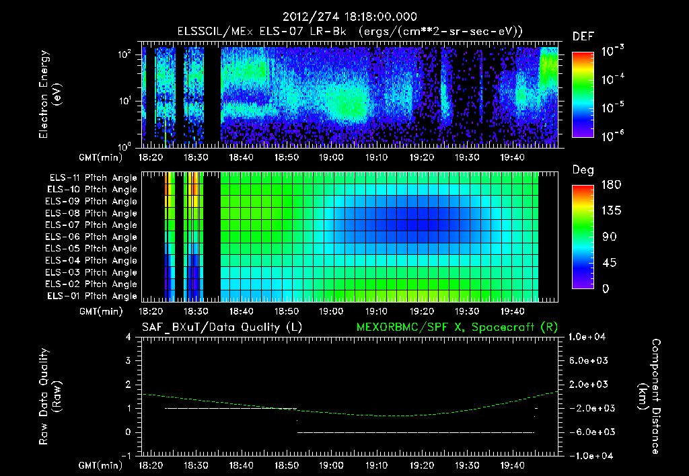This screenshot has width=689, height=476.
Task: Select the ELS-09 Pitch Angle label
Action: click(92, 202)
